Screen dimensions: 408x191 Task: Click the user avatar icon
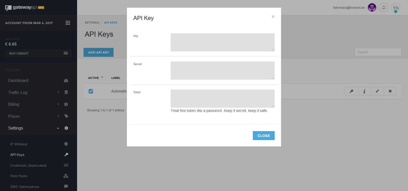[x=372, y=7]
